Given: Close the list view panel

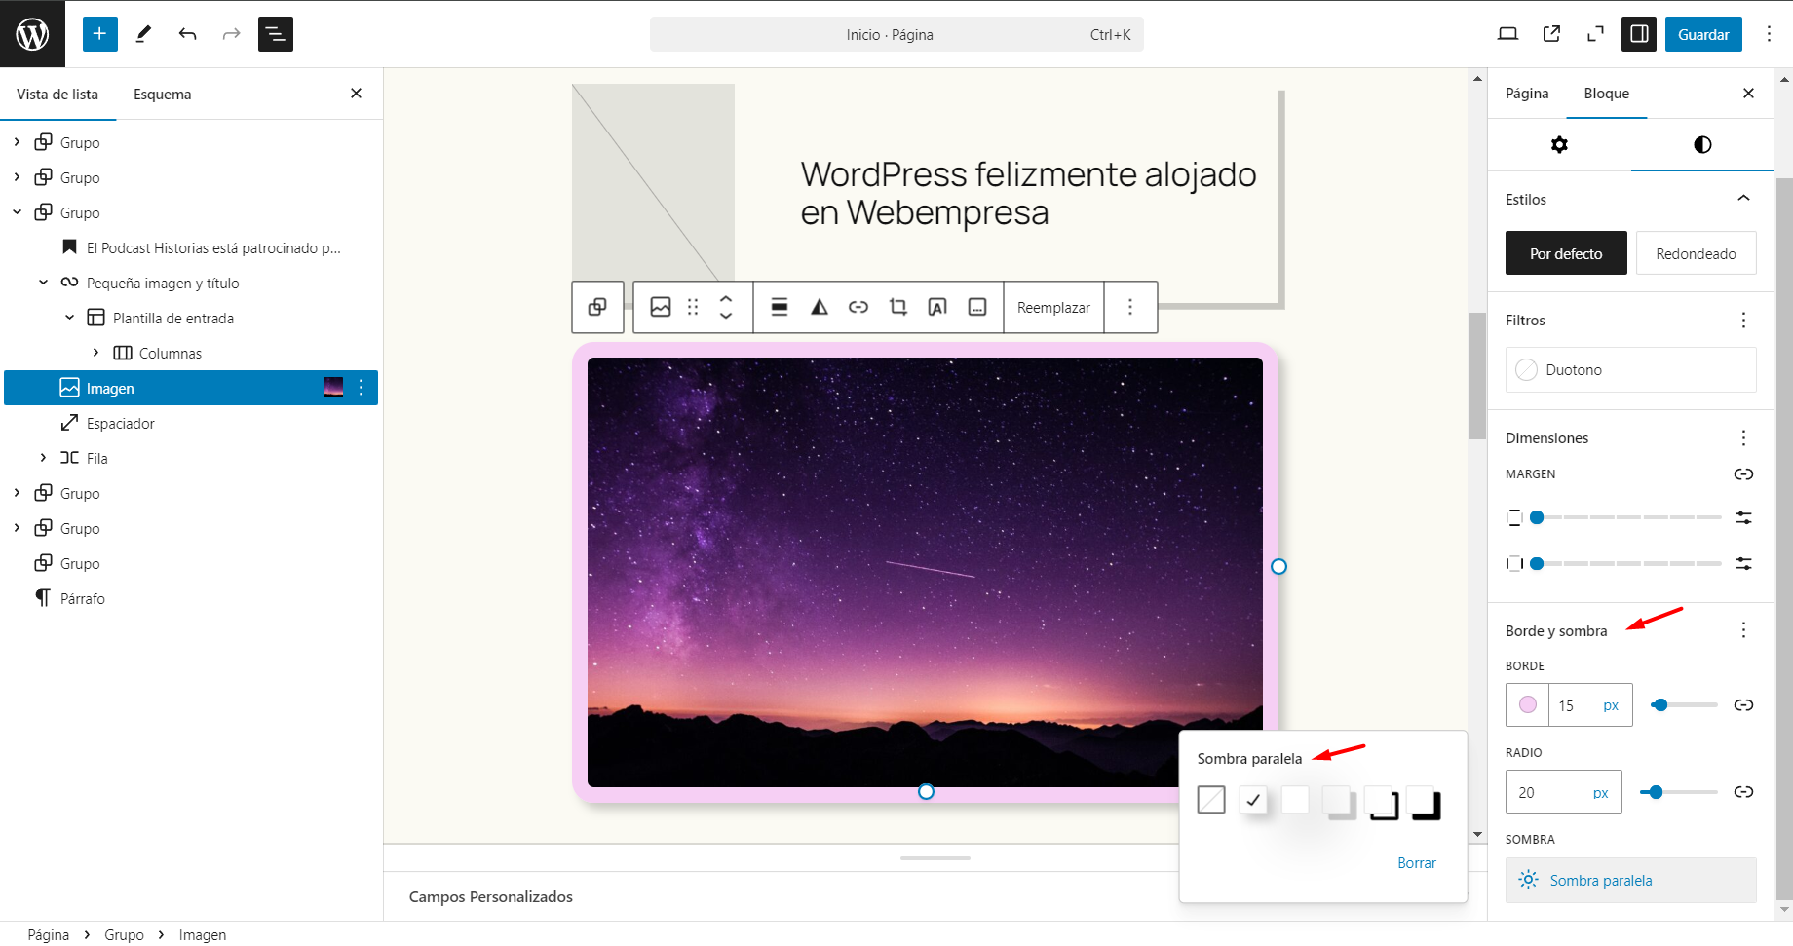Looking at the screenshot, I should (356, 94).
